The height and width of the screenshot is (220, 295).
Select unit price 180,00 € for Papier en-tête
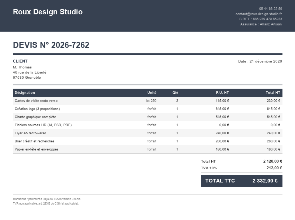point(222,149)
